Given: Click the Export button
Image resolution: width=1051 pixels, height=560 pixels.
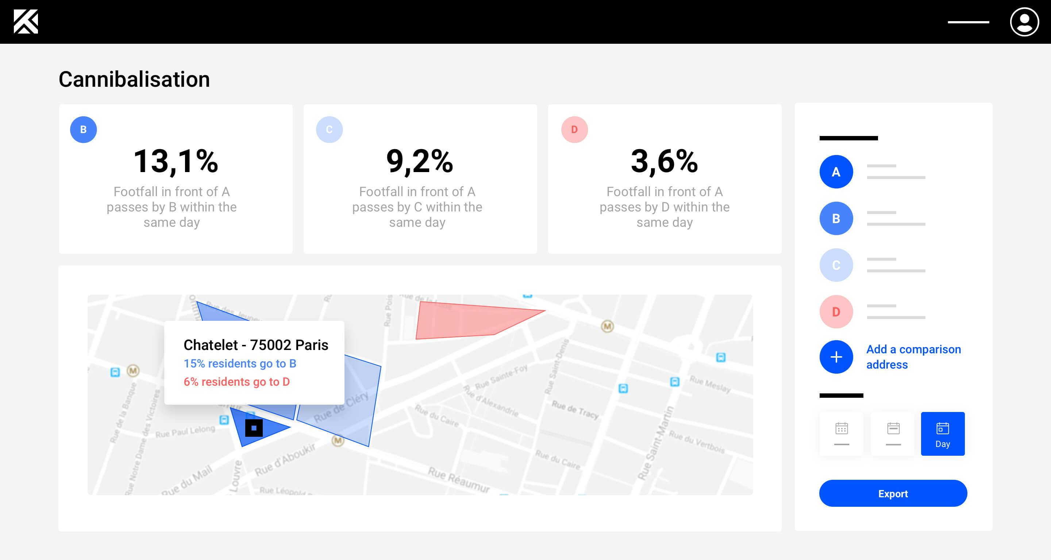Looking at the screenshot, I should 893,494.
